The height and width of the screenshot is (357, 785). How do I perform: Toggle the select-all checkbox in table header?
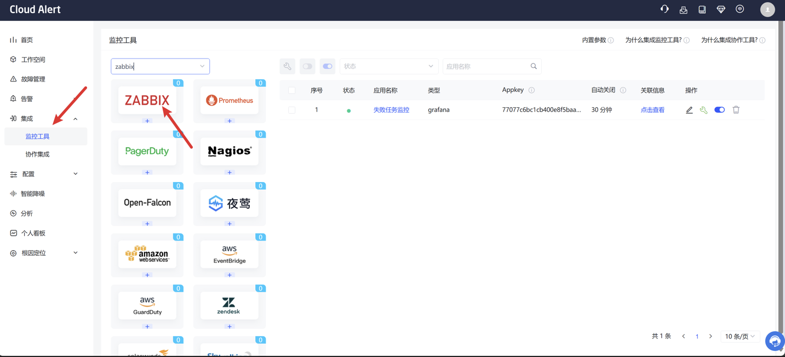click(x=291, y=90)
